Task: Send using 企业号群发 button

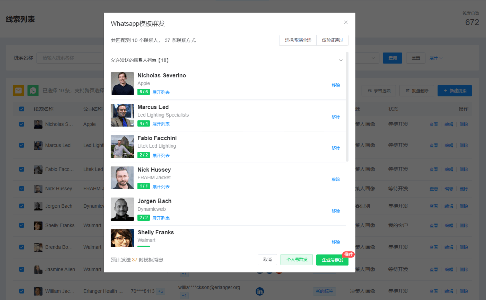Action: click(x=332, y=260)
